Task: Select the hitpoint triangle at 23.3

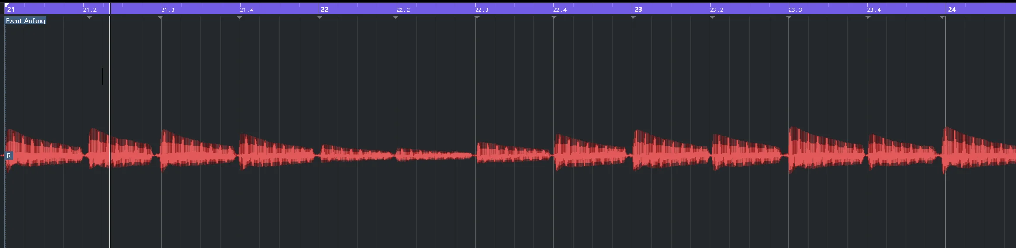Action: (x=788, y=17)
